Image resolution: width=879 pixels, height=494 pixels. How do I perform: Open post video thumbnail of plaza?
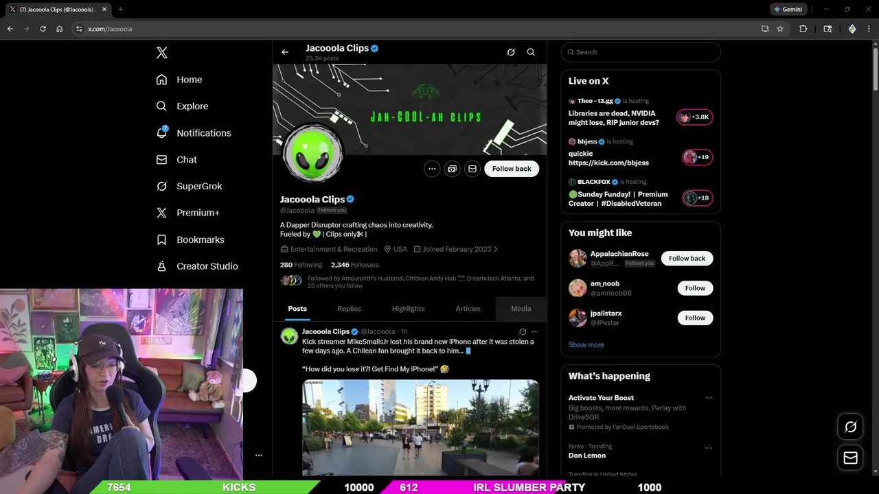click(420, 427)
